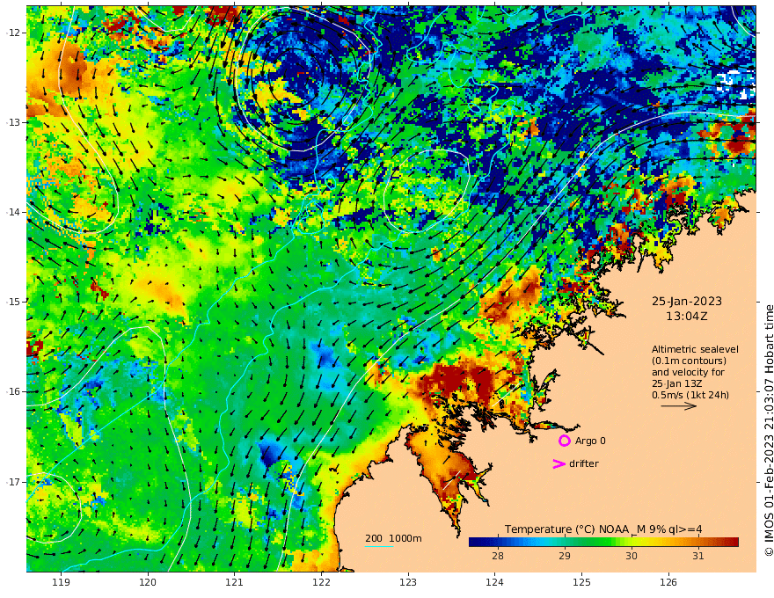The image size is (774, 598).
Task: Click the colour bar tick label 30
Action: tap(632, 556)
